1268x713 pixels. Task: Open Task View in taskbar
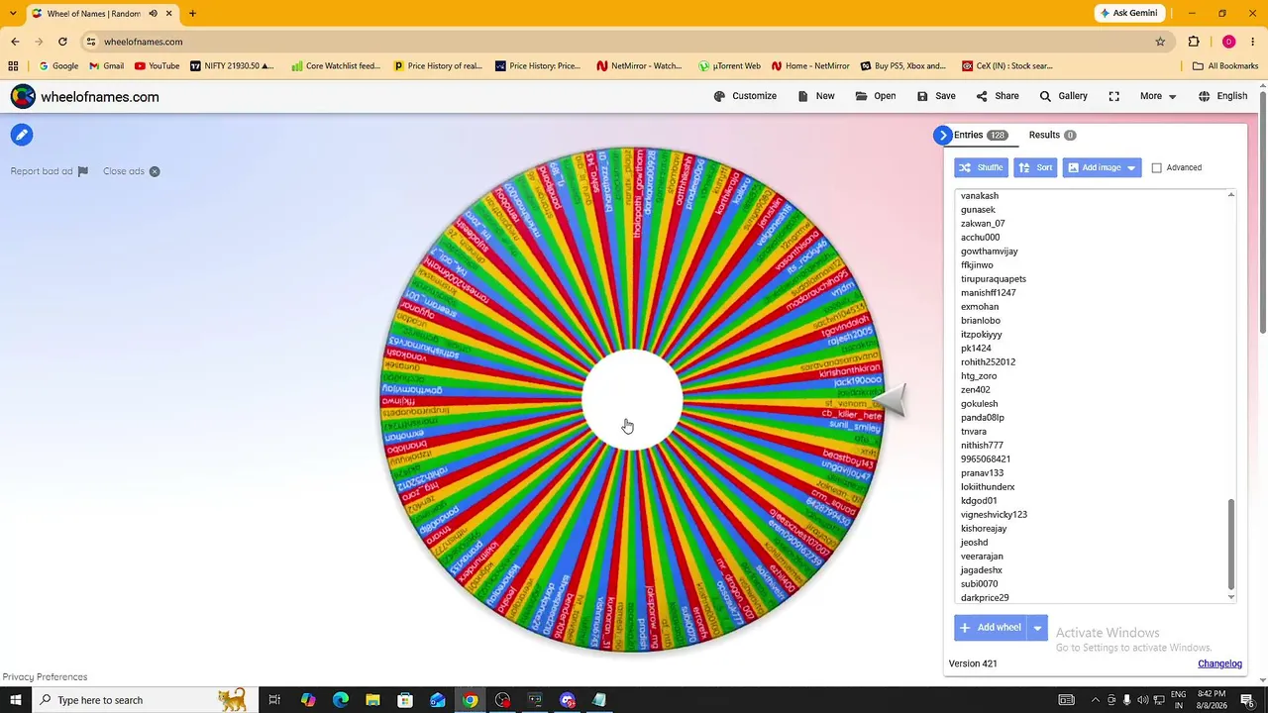coord(275,700)
